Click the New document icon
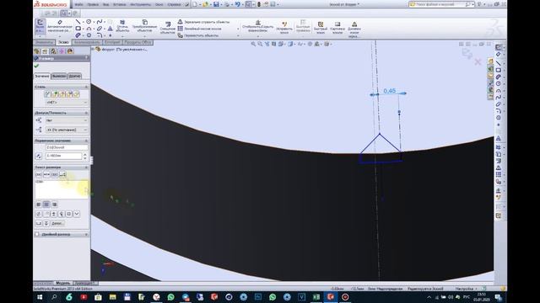540x303 pixels. (x=195, y=4)
